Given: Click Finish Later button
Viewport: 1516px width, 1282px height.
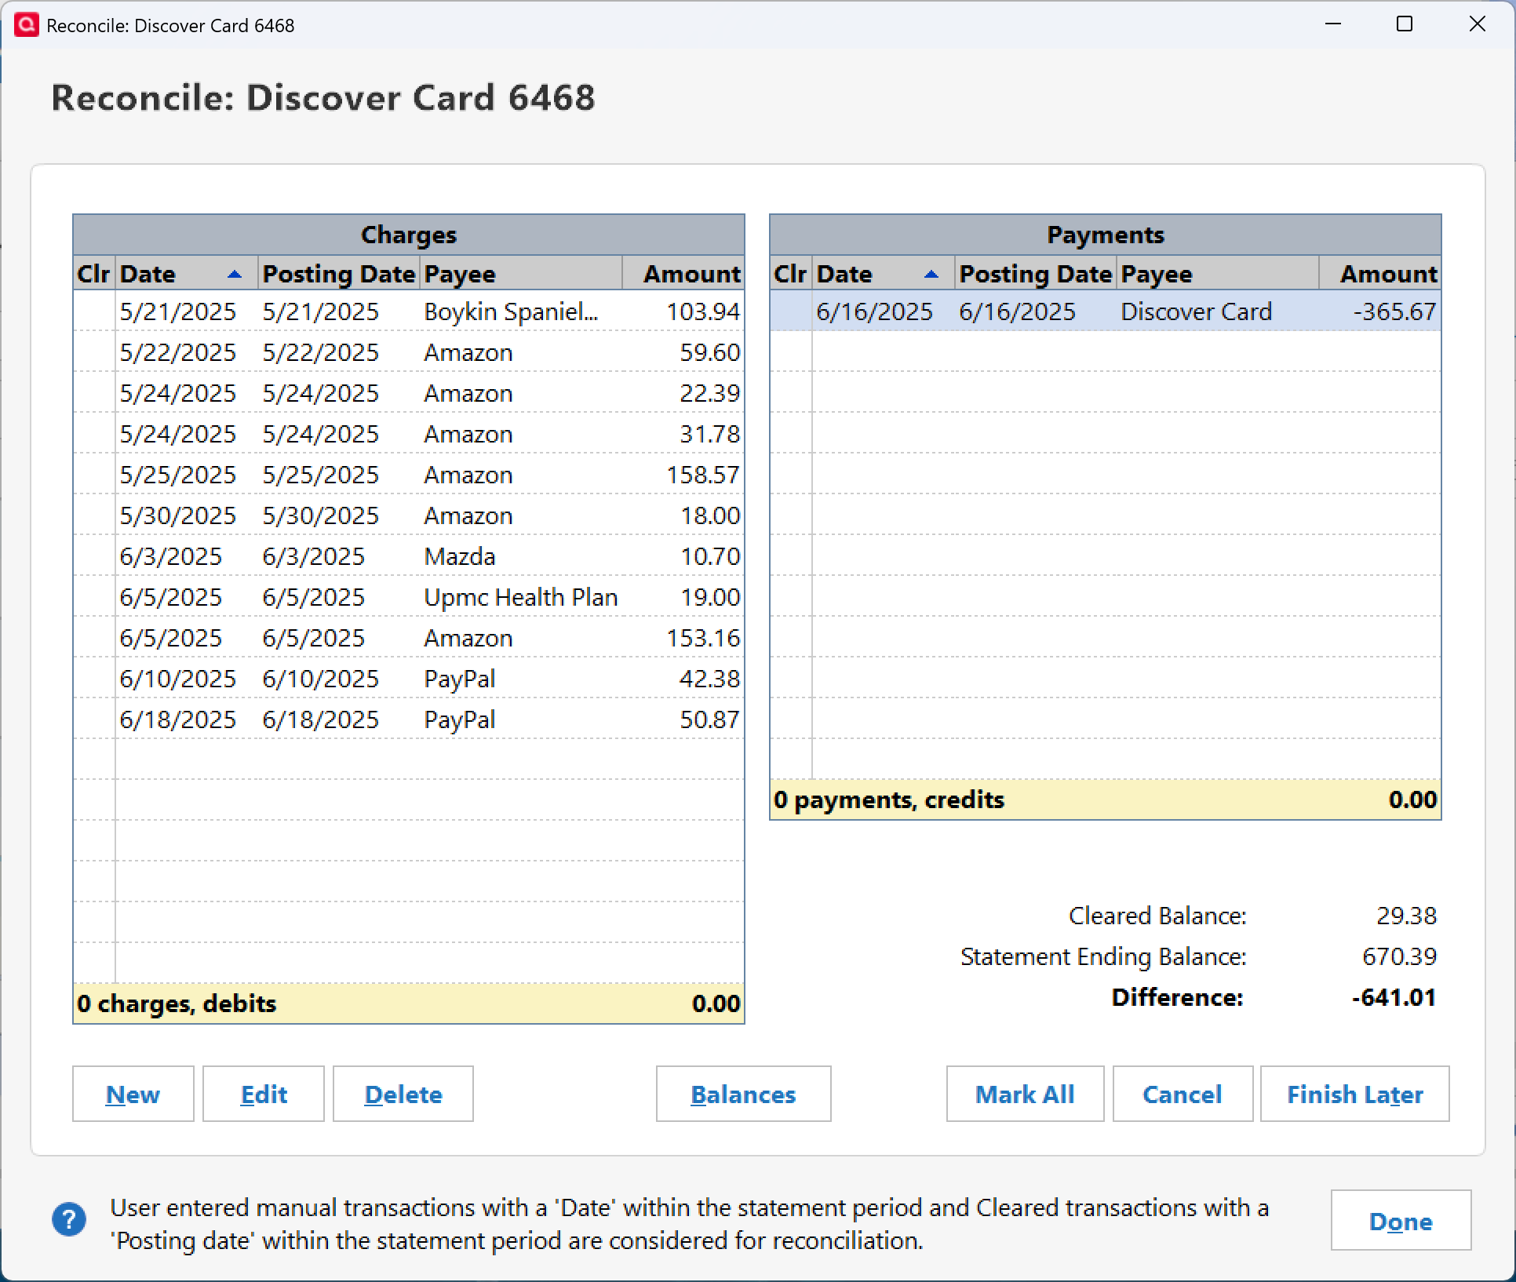Looking at the screenshot, I should coord(1355,1094).
